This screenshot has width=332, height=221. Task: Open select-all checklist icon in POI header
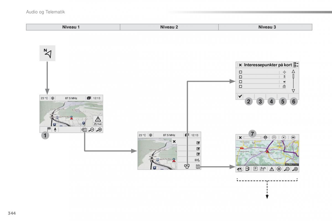(x=296, y=65)
